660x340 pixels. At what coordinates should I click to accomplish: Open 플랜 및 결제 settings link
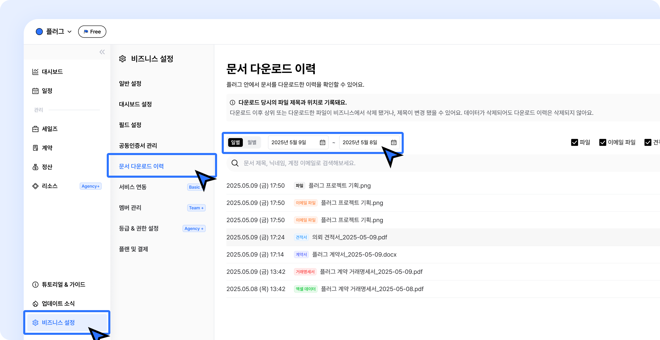coord(133,249)
